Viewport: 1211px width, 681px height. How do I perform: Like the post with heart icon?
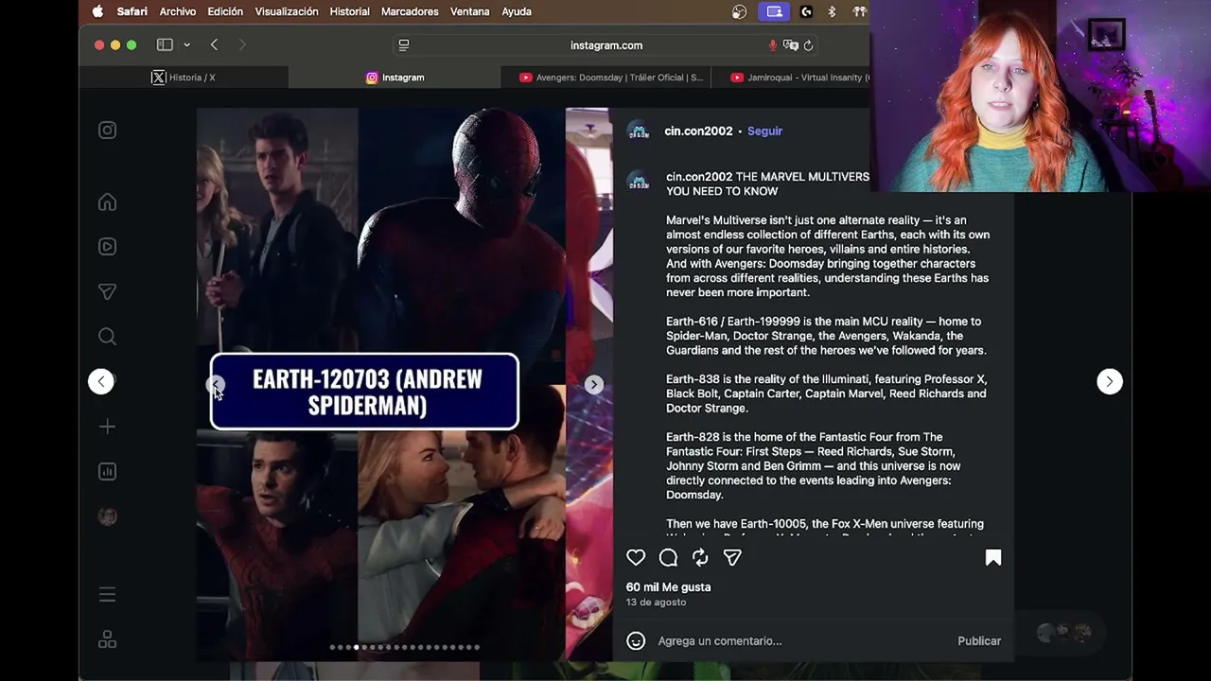coord(636,558)
